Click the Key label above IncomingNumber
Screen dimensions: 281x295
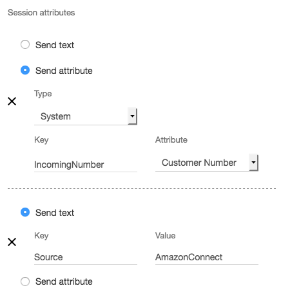41,140
